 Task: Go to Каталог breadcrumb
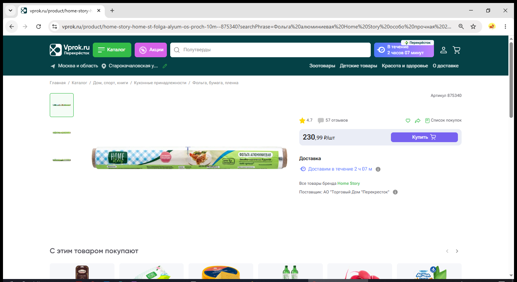(79, 83)
